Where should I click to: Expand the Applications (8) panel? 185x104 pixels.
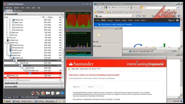(62, 83)
